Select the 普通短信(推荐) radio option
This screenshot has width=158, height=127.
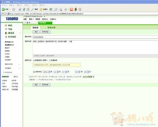tap(34, 60)
